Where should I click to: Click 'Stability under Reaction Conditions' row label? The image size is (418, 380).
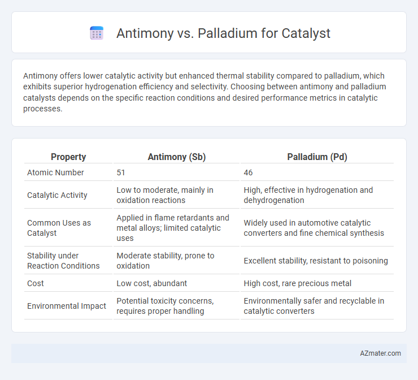63,261
